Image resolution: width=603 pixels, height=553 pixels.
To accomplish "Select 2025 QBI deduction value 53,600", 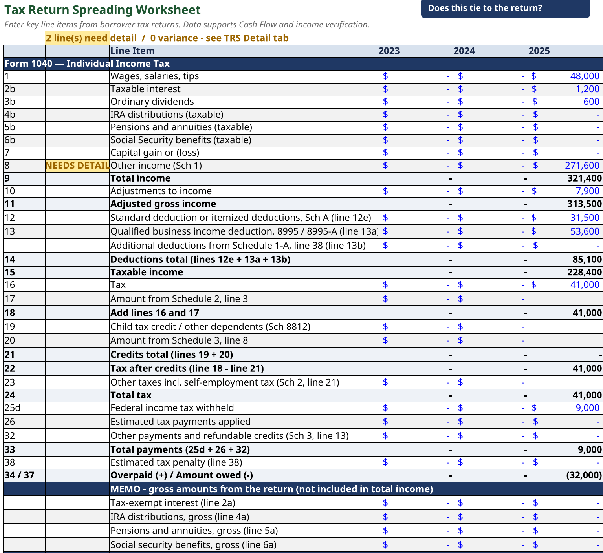I will pyautogui.click(x=565, y=231).
